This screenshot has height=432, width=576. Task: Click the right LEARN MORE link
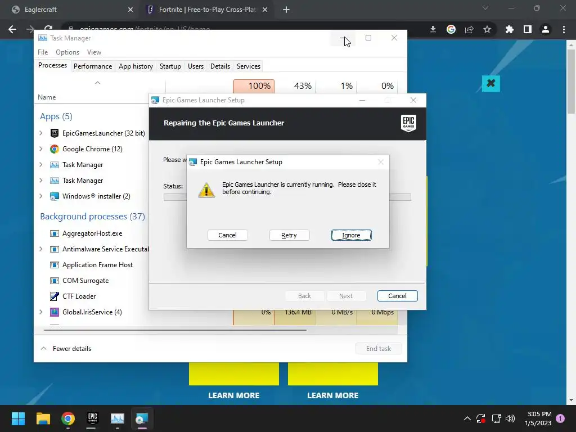[x=333, y=395]
